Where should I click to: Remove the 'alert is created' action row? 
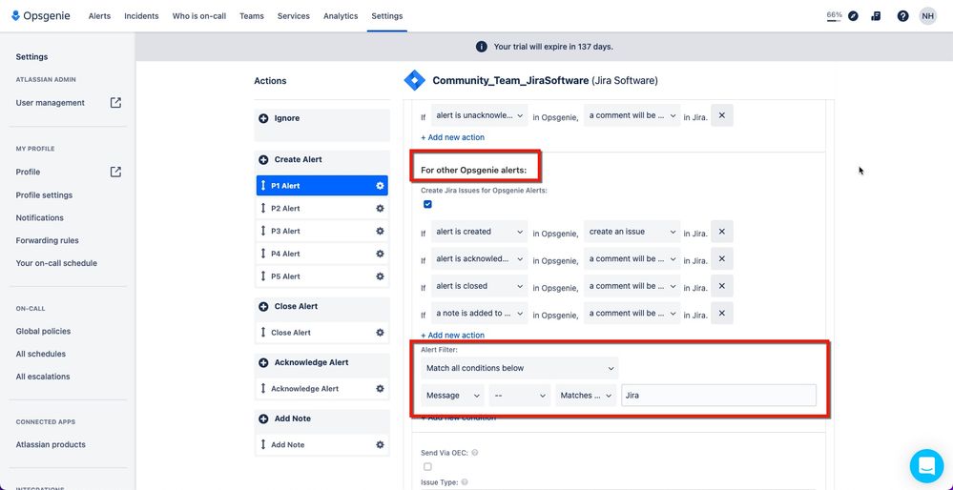[x=722, y=232]
